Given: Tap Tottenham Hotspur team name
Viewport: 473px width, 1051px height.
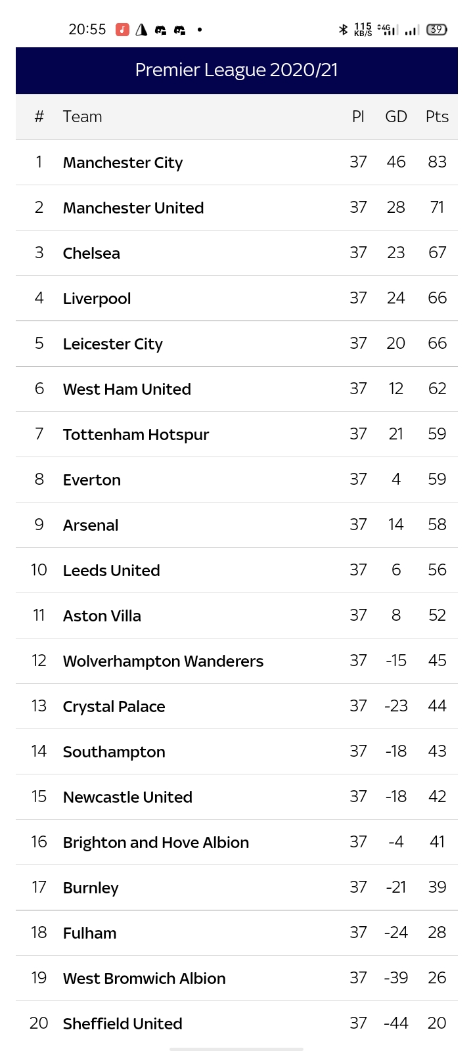Looking at the screenshot, I should point(136,435).
